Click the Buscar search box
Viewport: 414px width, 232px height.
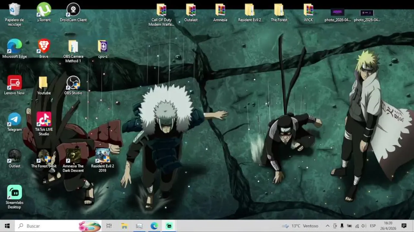(58, 226)
